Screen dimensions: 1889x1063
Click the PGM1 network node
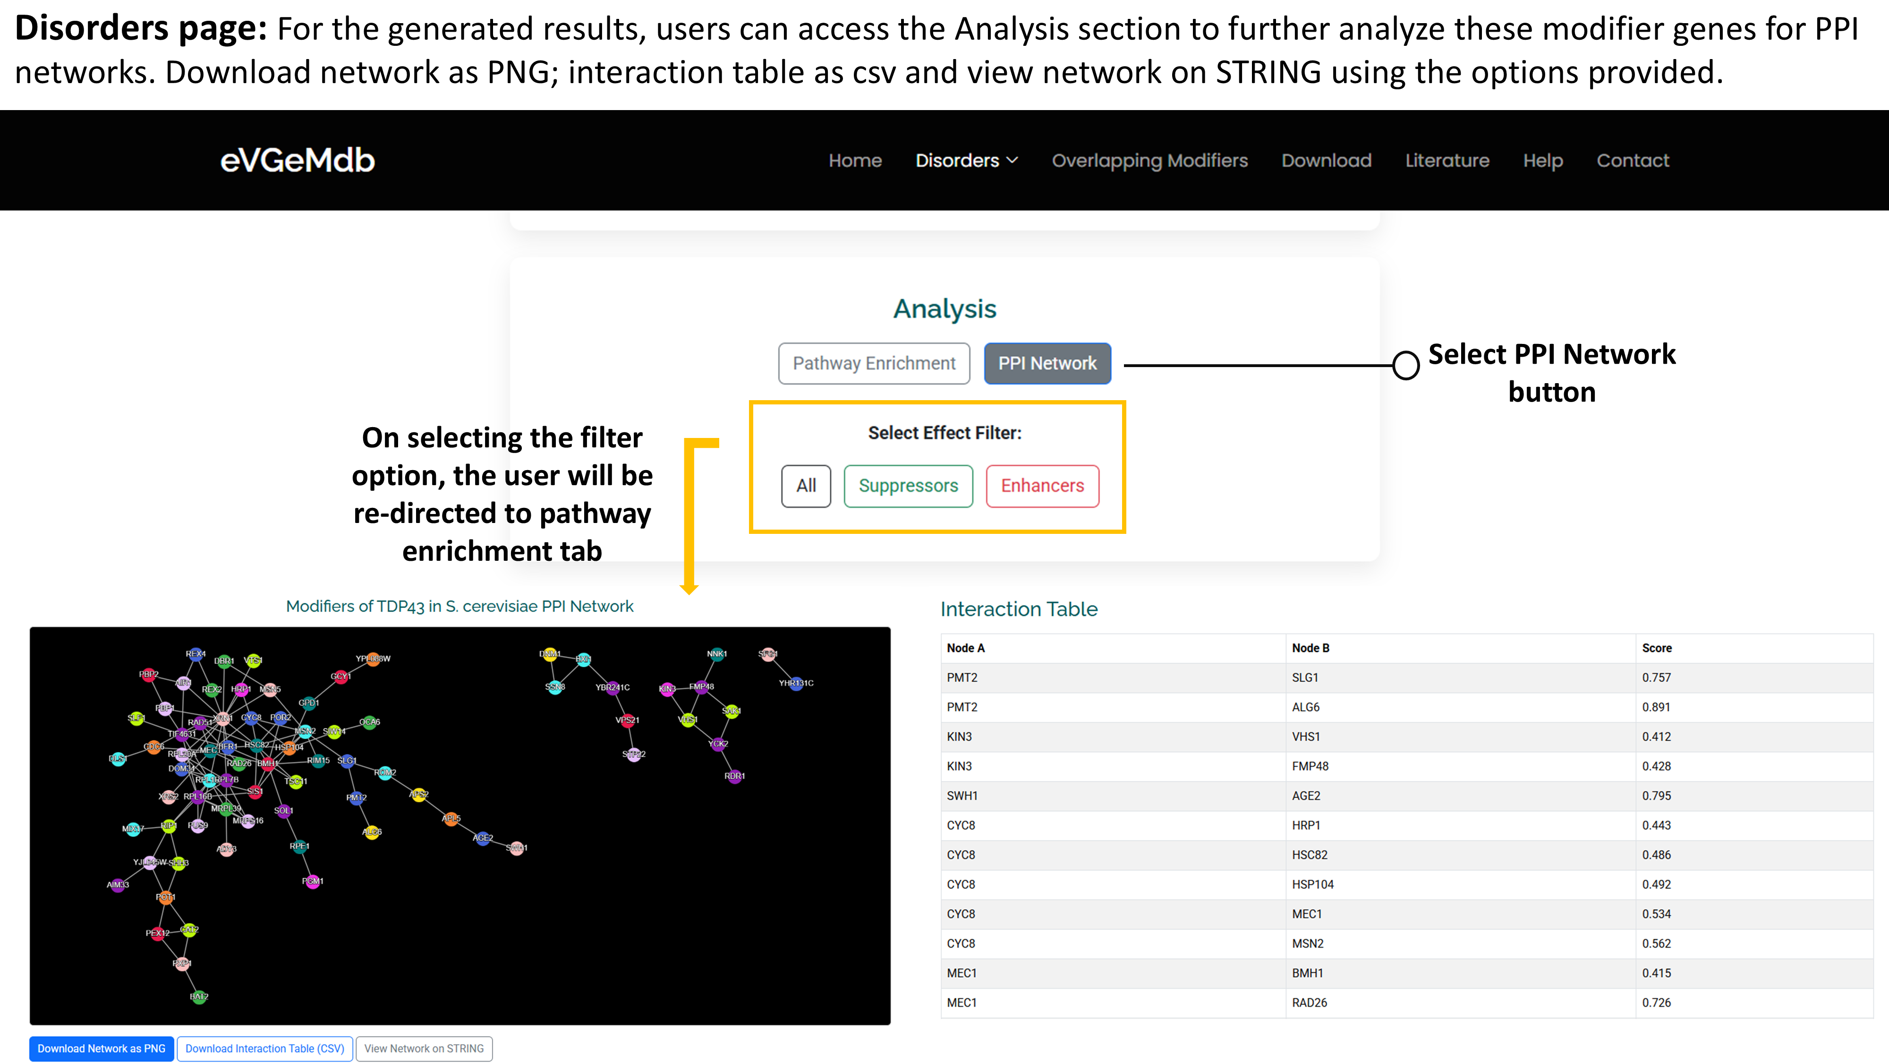(313, 881)
